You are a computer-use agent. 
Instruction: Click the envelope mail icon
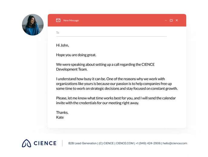[58, 20]
